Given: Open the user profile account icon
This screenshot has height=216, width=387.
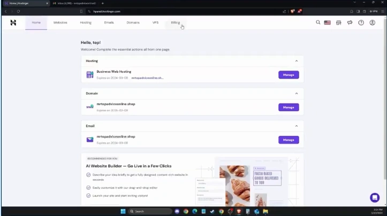Looking at the screenshot, I should pyautogui.click(x=373, y=22).
